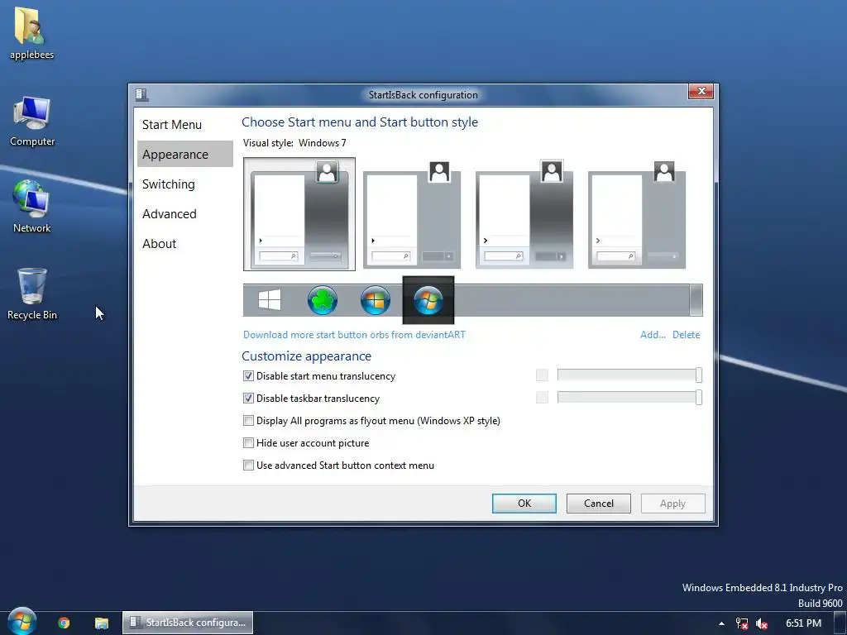Pick the Windows Vista-style round start orb
The height and width of the screenshot is (635, 847).
pos(376,300)
